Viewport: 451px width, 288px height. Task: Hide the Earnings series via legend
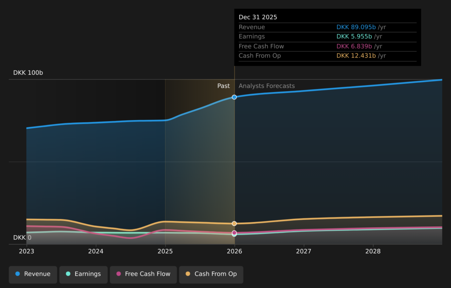point(83,274)
